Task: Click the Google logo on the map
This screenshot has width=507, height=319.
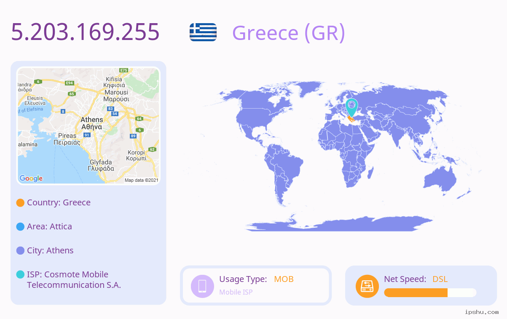Action: (31, 178)
